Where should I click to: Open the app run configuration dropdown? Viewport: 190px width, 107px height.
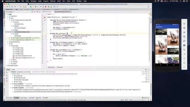26,7
